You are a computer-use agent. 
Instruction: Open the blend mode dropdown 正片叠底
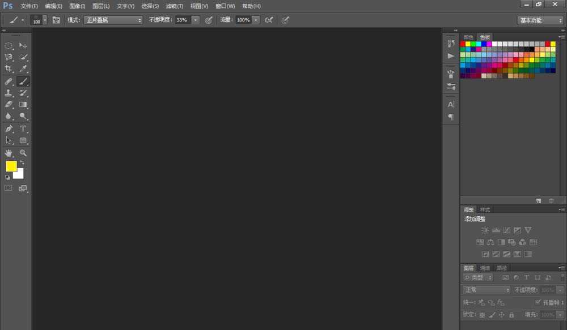[x=113, y=20]
